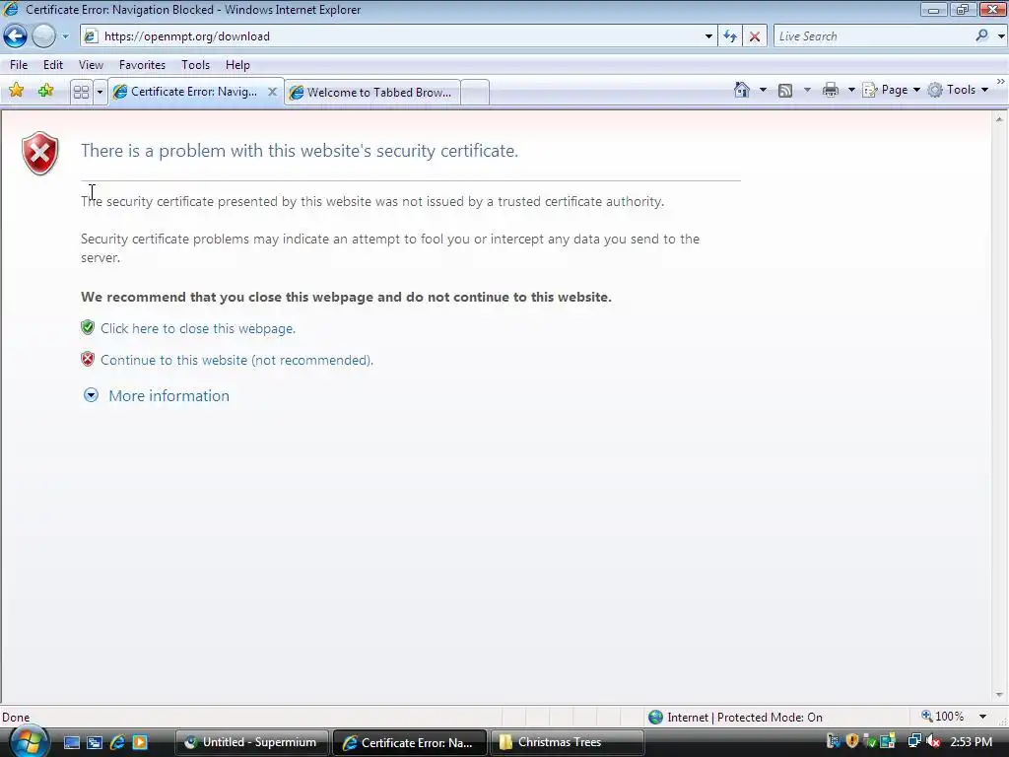Close the Certificate Error tab
1009x757 pixels.
coord(272,92)
